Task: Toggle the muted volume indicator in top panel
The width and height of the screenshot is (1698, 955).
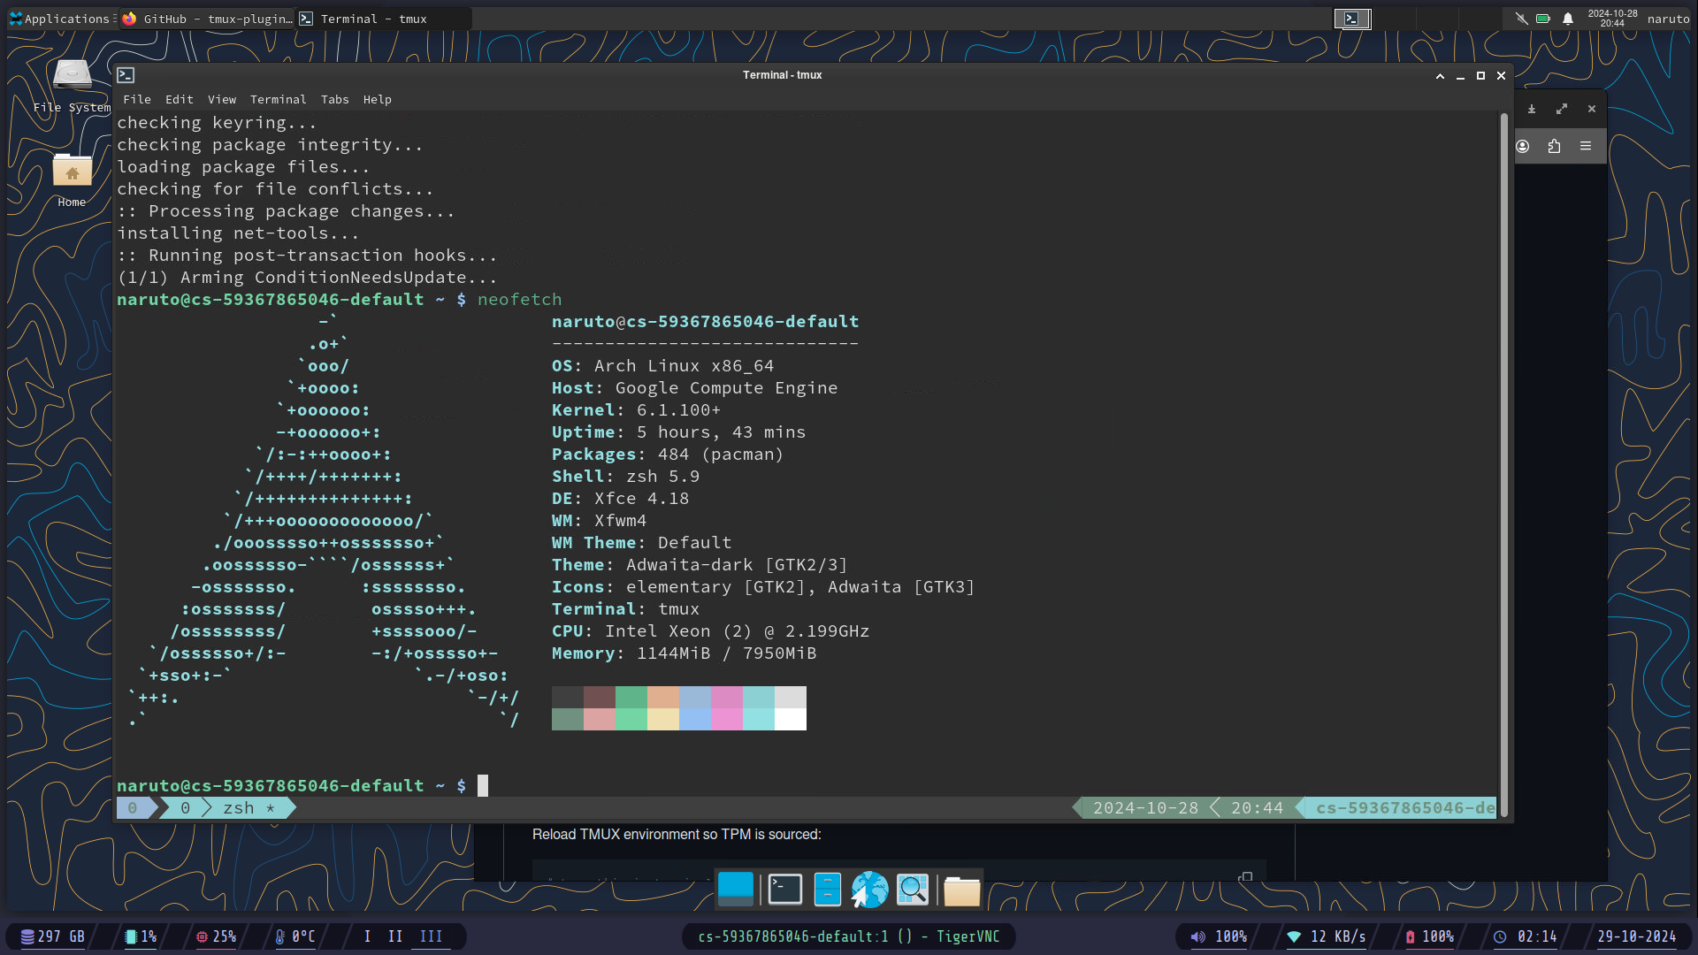Action: (x=1521, y=19)
